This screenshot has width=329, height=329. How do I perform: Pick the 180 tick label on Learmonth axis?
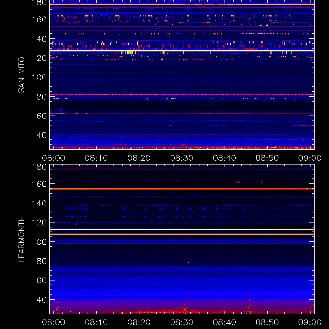tap(39, 167)
